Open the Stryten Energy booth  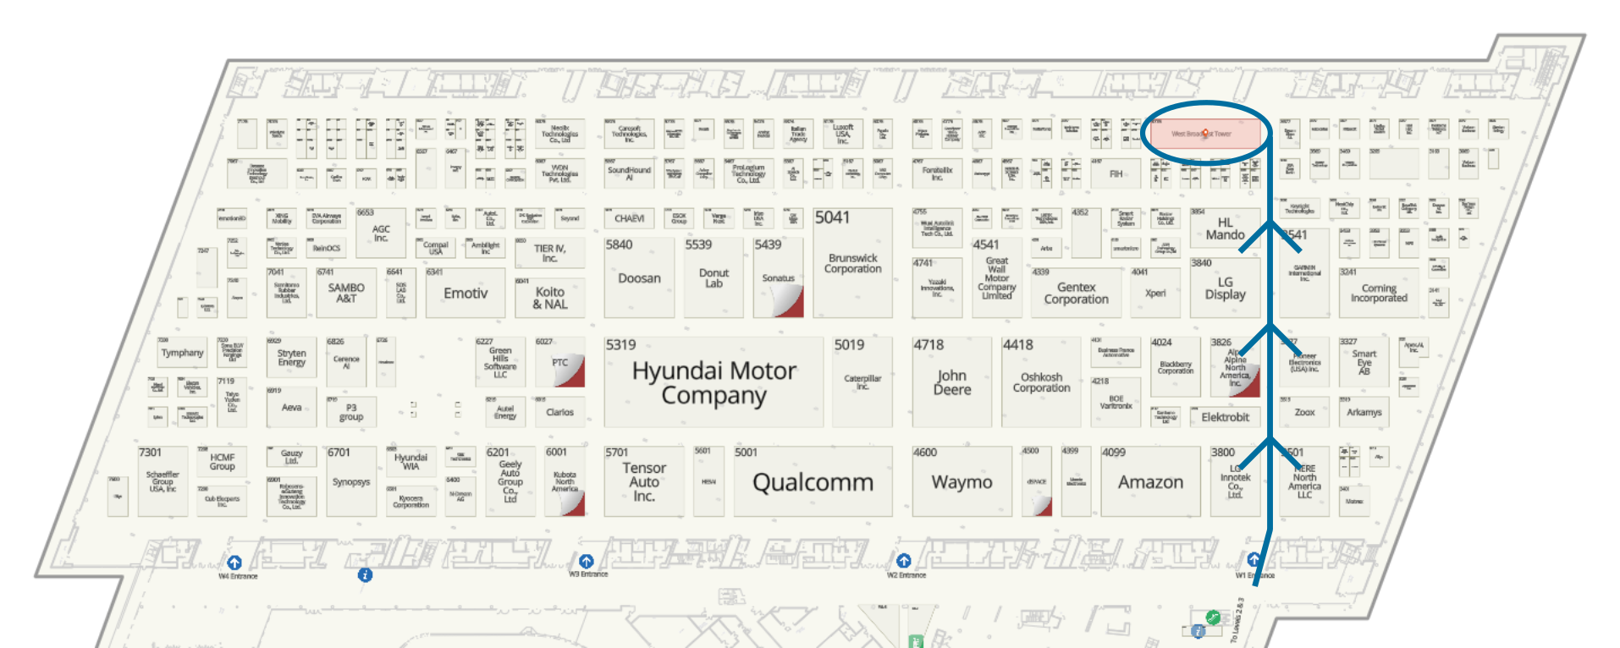[x=291, y=357]
